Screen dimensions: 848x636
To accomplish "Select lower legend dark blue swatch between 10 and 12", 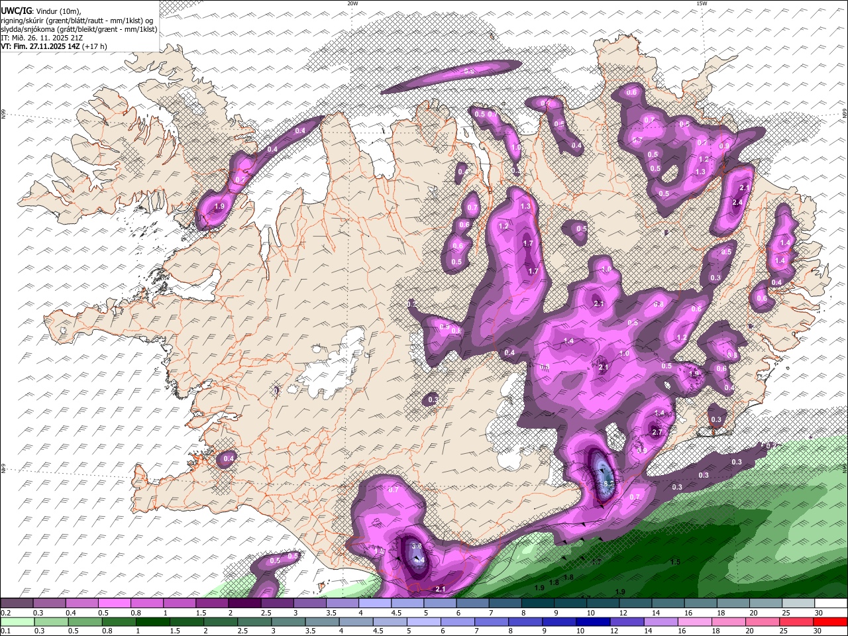I will pos(592,622).
